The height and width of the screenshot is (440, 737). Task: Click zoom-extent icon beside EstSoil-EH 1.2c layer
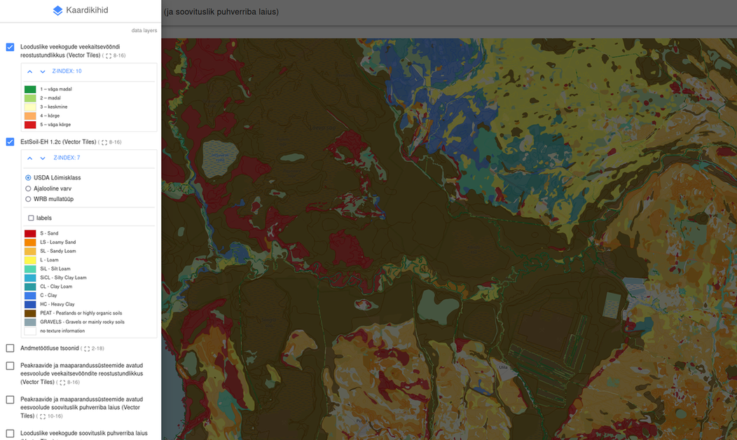click(105, 142)
